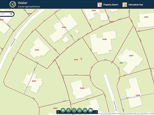The height and width of the screenshot is (115, 154).
Task: Select parcel labeled 25406
Action: [37, 50]
